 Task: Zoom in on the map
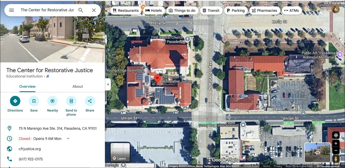[x=336, y=143]
